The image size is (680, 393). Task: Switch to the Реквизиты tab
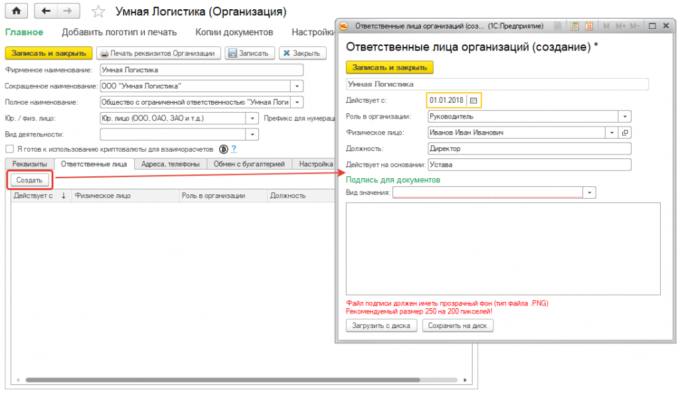pos(29,164)
